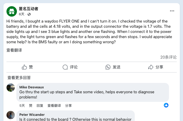Reply to Mike Desveaux's comment via 回复
The height and width of the screenshot is (121, 183).
40,106
